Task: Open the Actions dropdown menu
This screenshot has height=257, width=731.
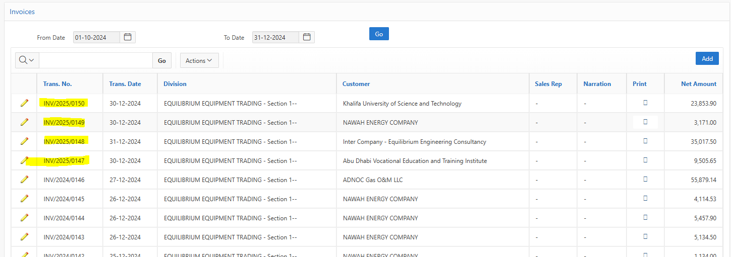Action: pos(199,60)
